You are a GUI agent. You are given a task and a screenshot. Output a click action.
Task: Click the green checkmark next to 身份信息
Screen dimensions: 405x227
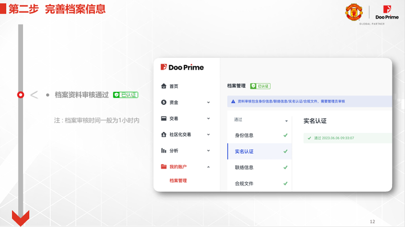tap(285, 135)
